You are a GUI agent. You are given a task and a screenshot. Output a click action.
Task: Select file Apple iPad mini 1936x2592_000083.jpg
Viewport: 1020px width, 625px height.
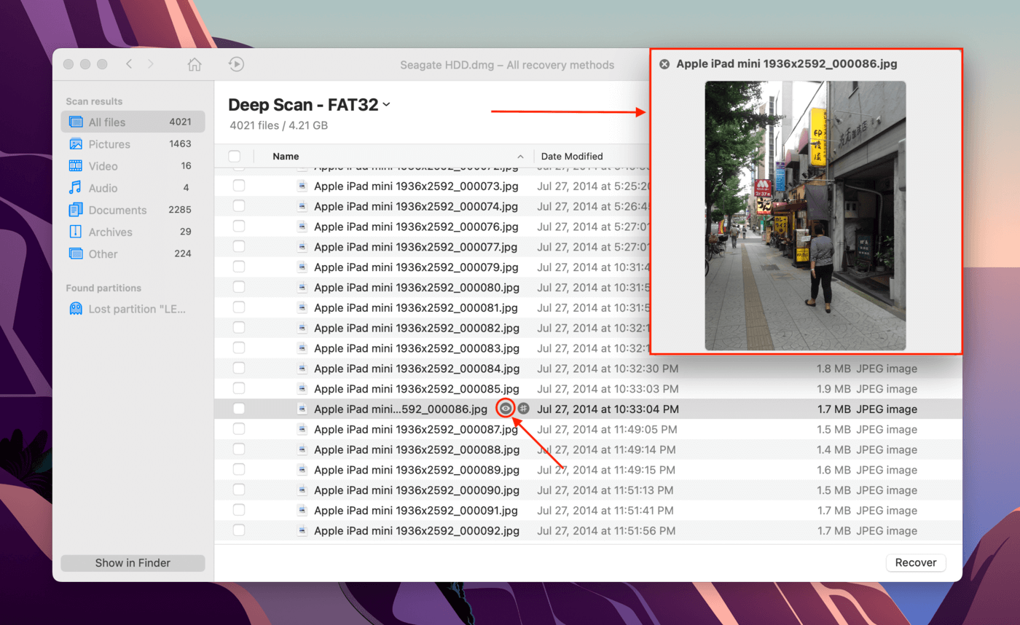pos(417,348)
